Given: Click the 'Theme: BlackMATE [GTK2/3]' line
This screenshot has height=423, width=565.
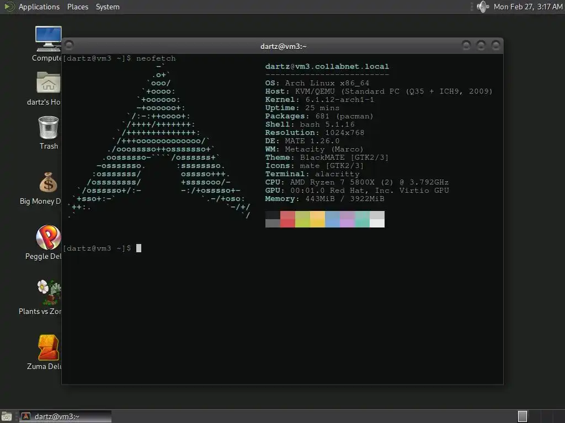Looking at the screenshot, I should [327, 158].
